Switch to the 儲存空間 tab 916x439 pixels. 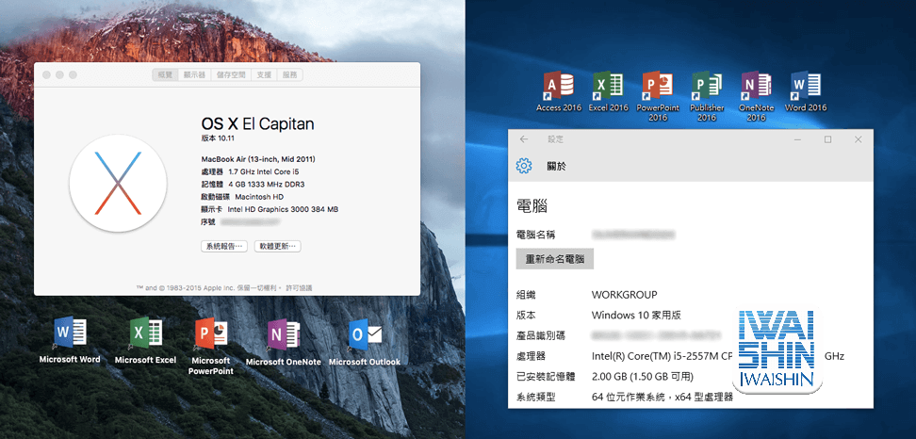click(231, 74)
